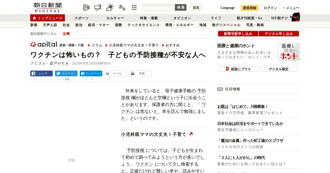The height and width of the screenshot is (173, 330).
Task: Go to テック&サイエンス section
Action: (x=144, y=25)
